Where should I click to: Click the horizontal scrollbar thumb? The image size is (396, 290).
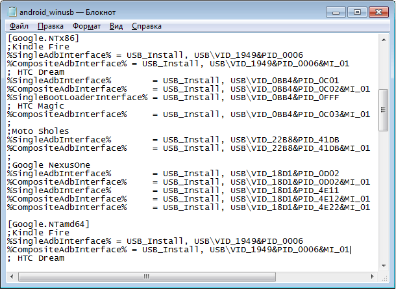point(147,276)
